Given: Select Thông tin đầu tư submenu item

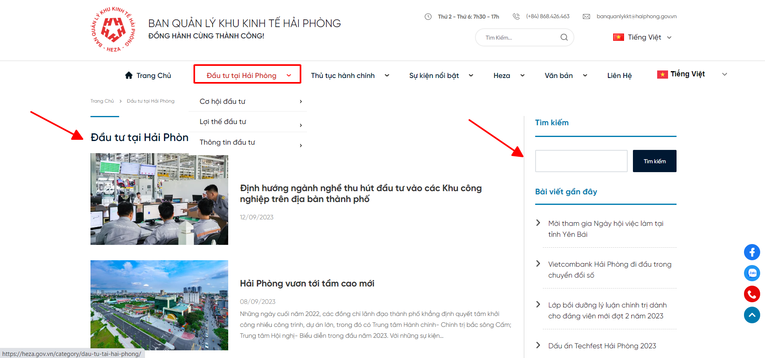Looking at the screenshot, I should [x=227, y=142].
